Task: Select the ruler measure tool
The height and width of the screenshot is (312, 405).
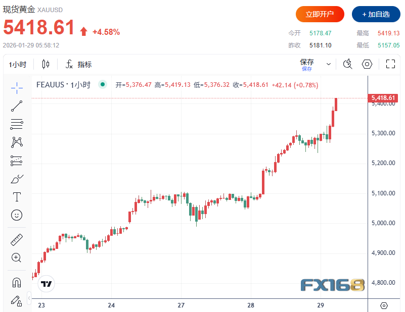Action: tap(17, 240)
